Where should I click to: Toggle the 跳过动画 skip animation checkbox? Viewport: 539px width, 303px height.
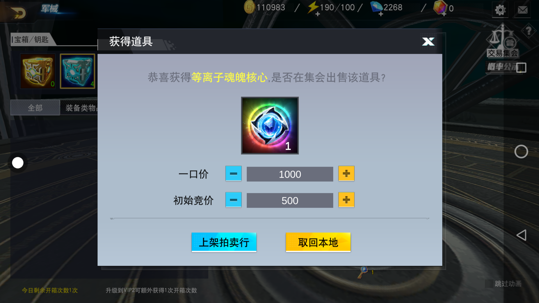[x=489, y=284]
